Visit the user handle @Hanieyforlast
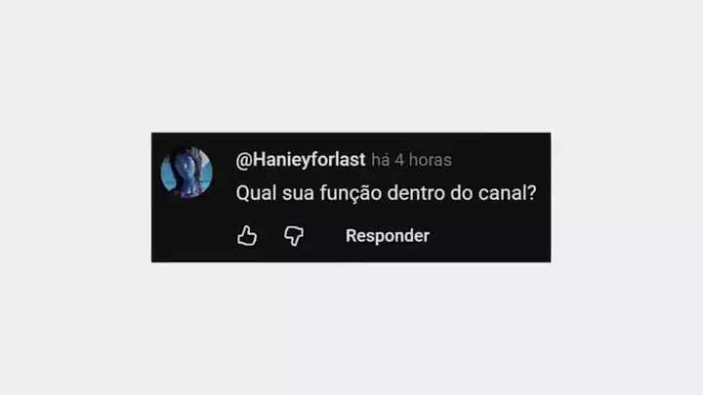This screenshot has width=703, height=395. (301, 160)
